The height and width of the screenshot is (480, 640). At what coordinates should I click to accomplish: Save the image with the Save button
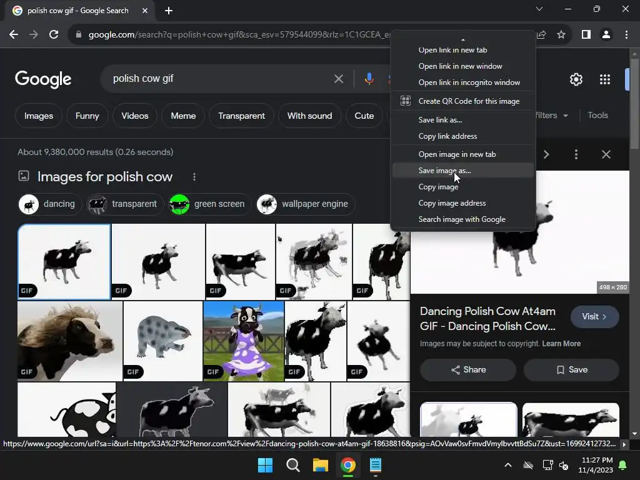pyautogui.click(x=571, y=370)
